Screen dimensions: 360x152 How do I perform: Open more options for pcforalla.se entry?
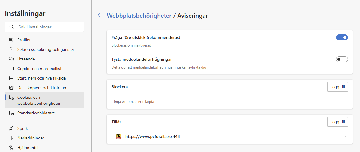click(345, 136)
